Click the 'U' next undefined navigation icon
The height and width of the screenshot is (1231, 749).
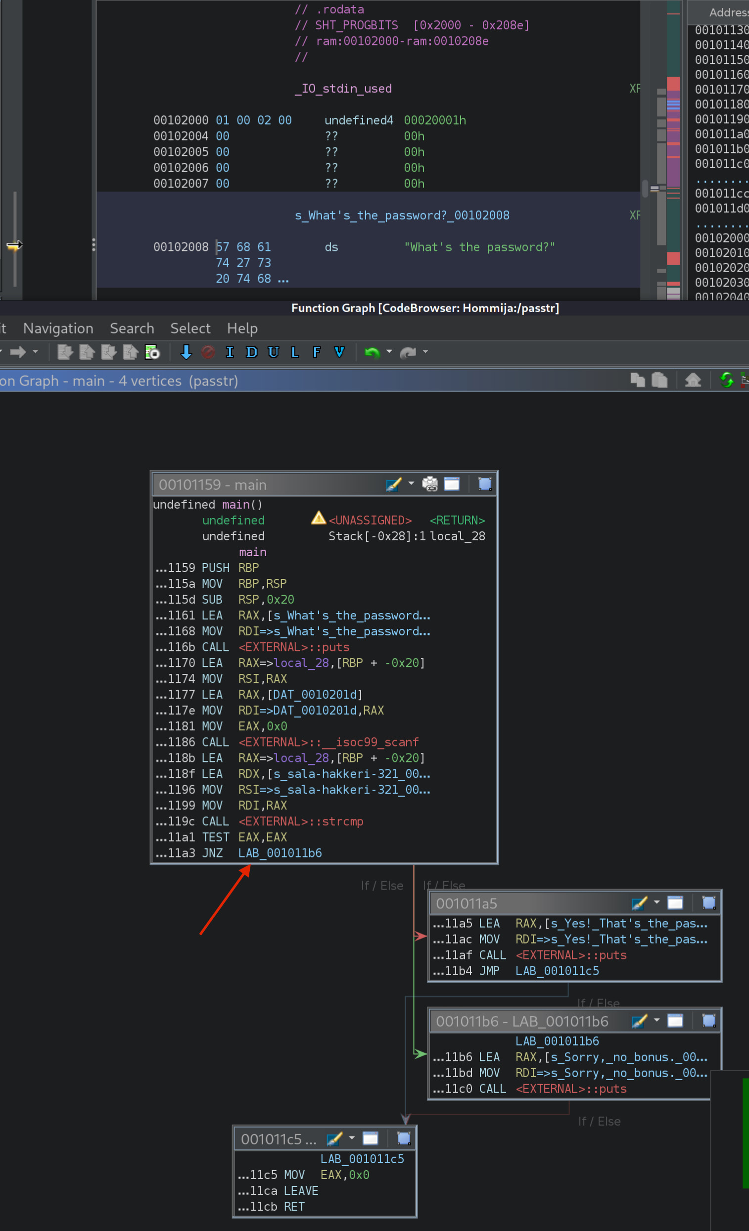click(x=273, y=352)
